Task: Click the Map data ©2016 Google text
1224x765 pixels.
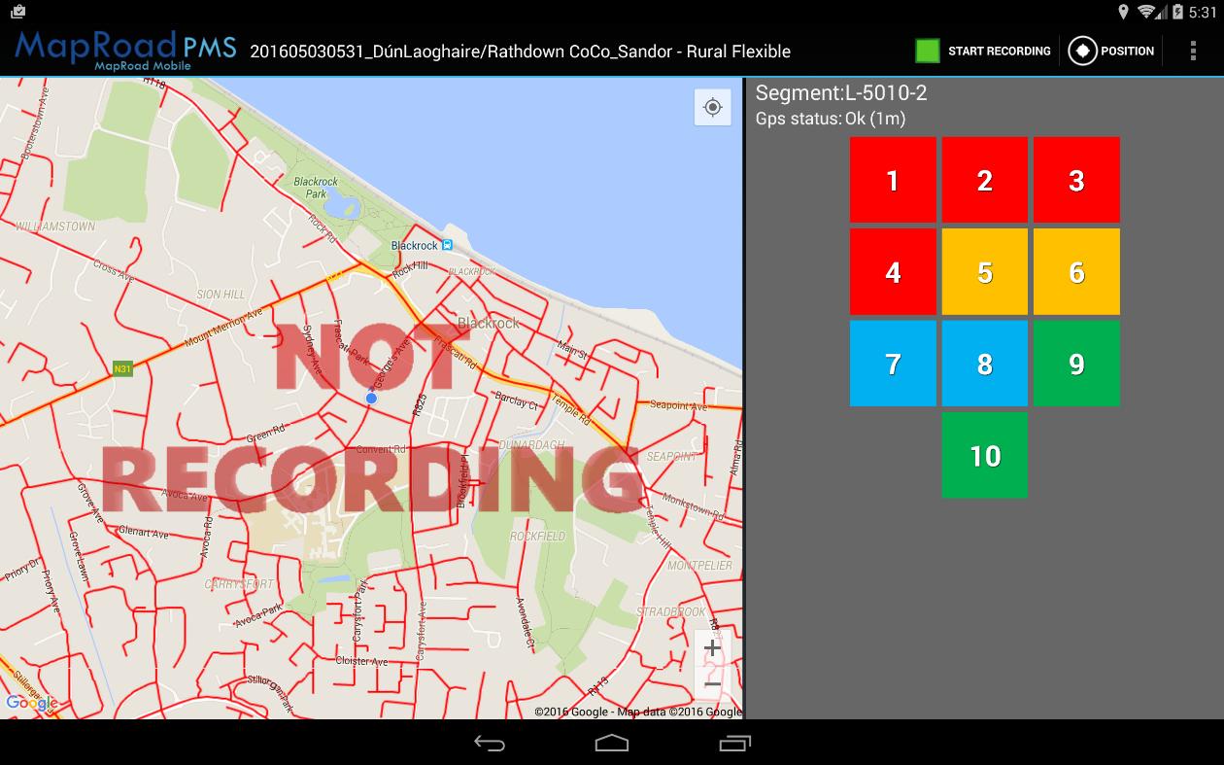Action: (x=678, y=712)
